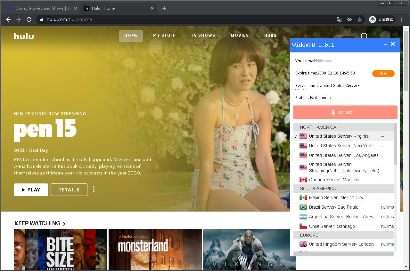
Task: Open more options beside DETAILS button
Action: [x=94, y=190]
